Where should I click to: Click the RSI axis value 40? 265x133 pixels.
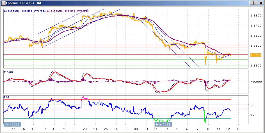(x=253, y=115)
